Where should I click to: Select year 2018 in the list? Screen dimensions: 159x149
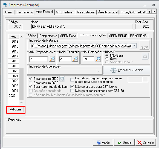[x=13, y=61]
